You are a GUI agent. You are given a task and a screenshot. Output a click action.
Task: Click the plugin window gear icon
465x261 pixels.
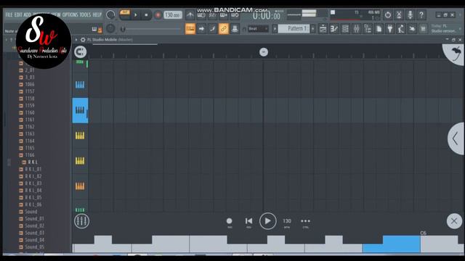83,40
